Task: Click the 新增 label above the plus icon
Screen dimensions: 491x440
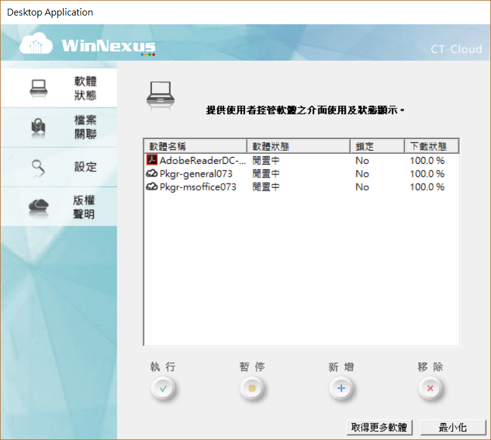Action: [341, 366]
